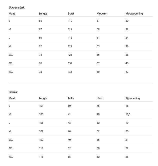Click the Borst value 136
Viewport: 158px width, 166px height.
pyautogui.click(x=70, y=72)
